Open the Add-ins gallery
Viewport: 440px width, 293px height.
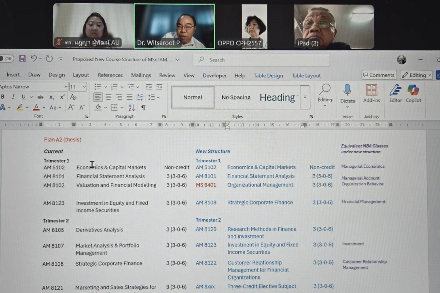371,93
